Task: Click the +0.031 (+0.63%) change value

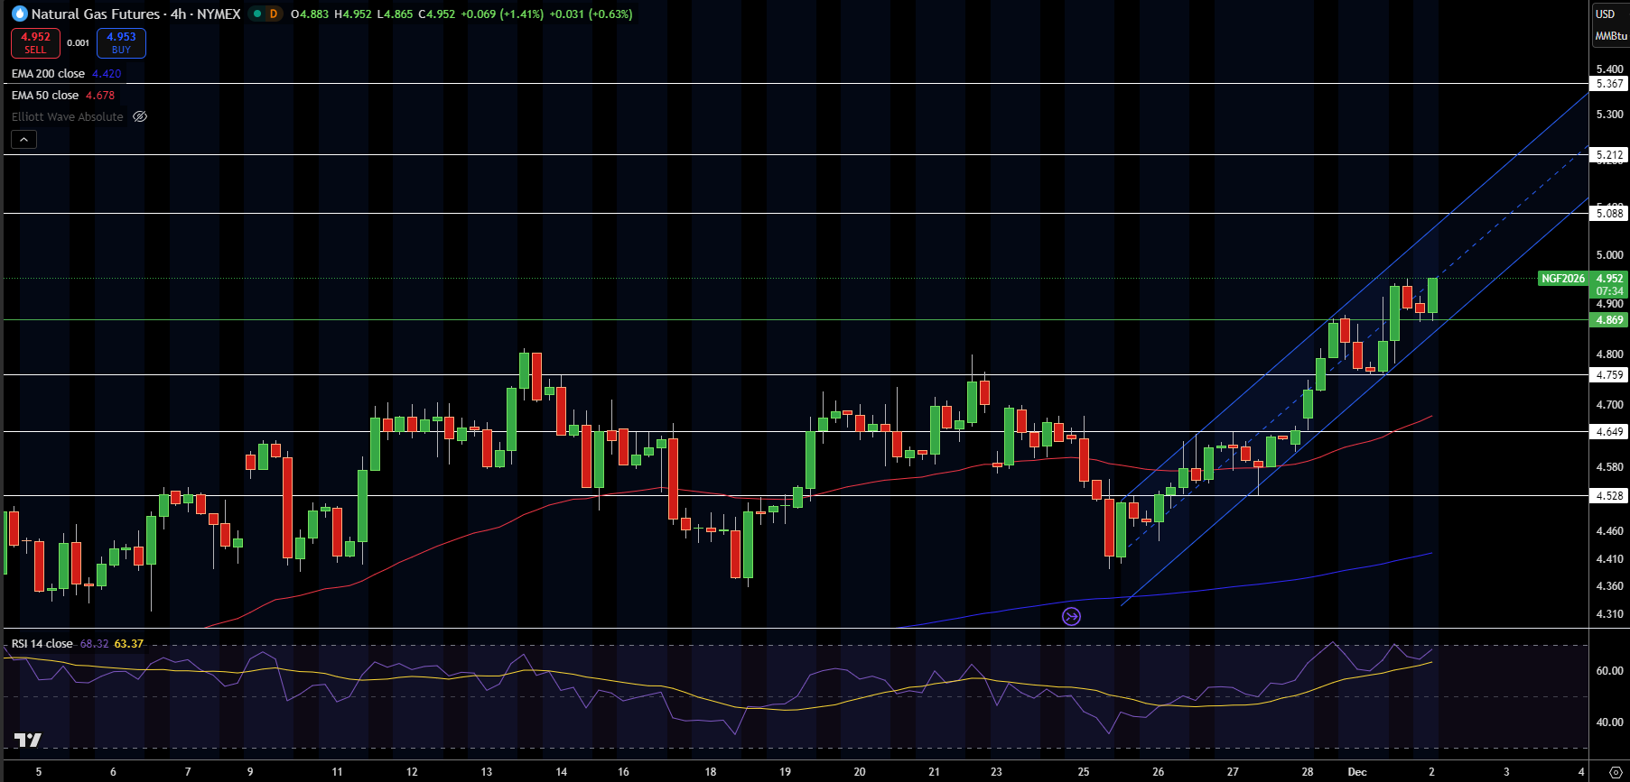Action: (x=591, y=14)
